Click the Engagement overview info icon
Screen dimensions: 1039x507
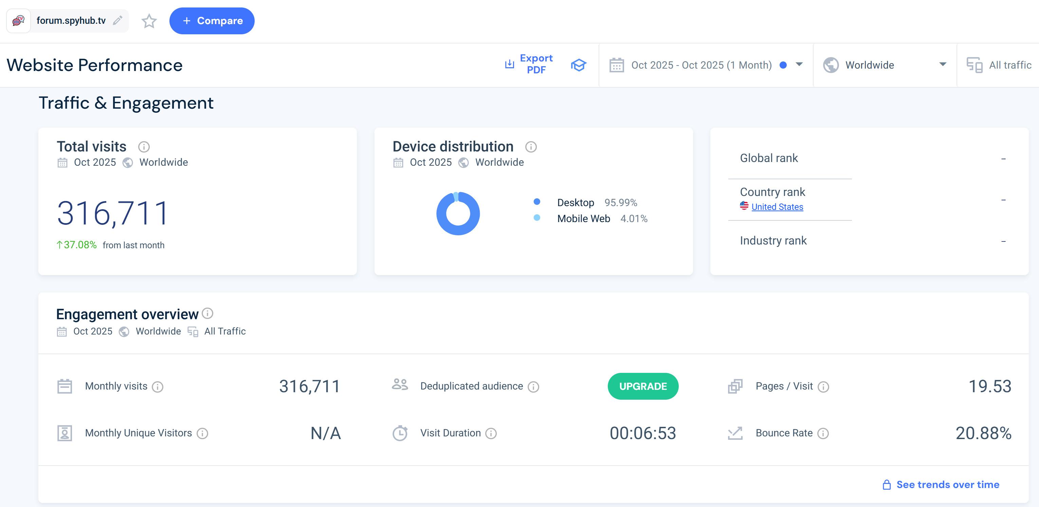pyautogui.click(x=207, y=313)
